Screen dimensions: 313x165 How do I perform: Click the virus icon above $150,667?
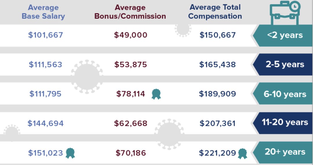tap(183, 30)
